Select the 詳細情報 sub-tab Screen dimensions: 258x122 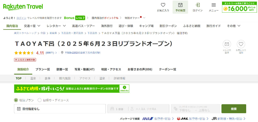coord(119,79)
